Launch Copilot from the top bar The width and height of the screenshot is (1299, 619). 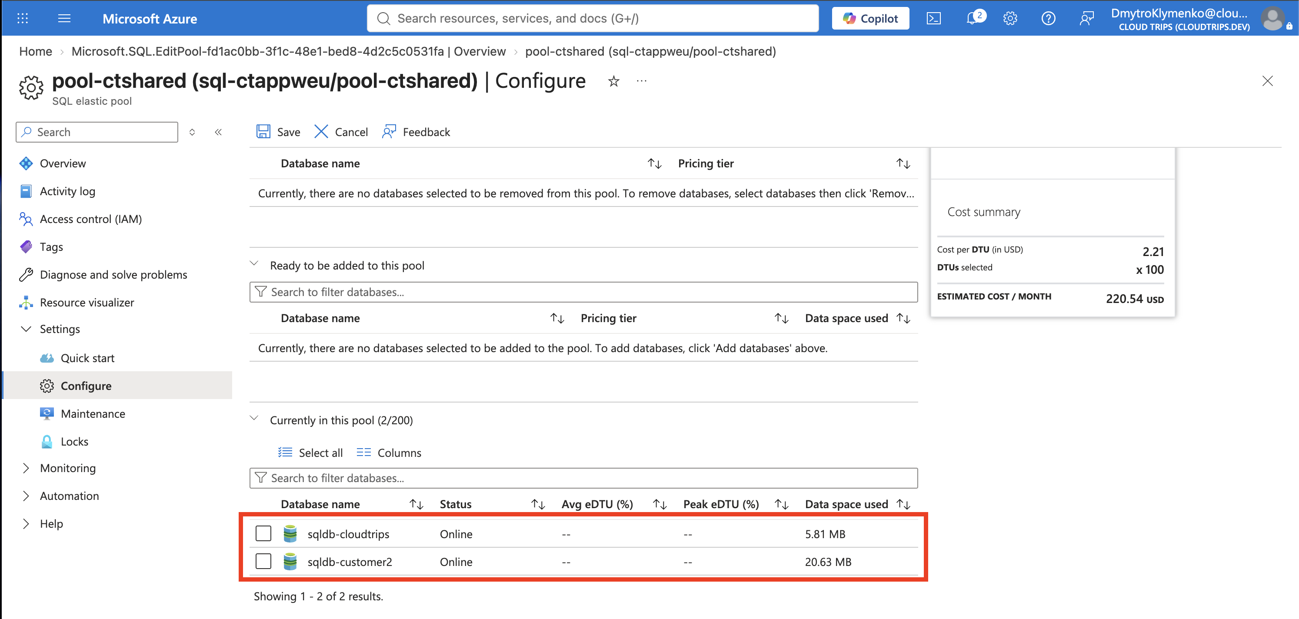coord(870,19)
